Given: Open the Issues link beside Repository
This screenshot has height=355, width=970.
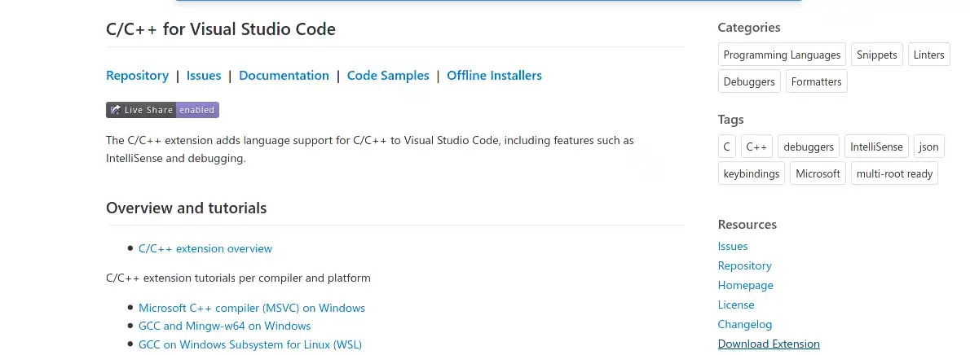Looking at the screenshot, I should [x=204, y=76].
